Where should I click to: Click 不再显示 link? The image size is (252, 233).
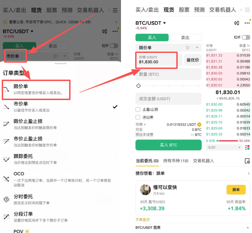pos(142,219)
